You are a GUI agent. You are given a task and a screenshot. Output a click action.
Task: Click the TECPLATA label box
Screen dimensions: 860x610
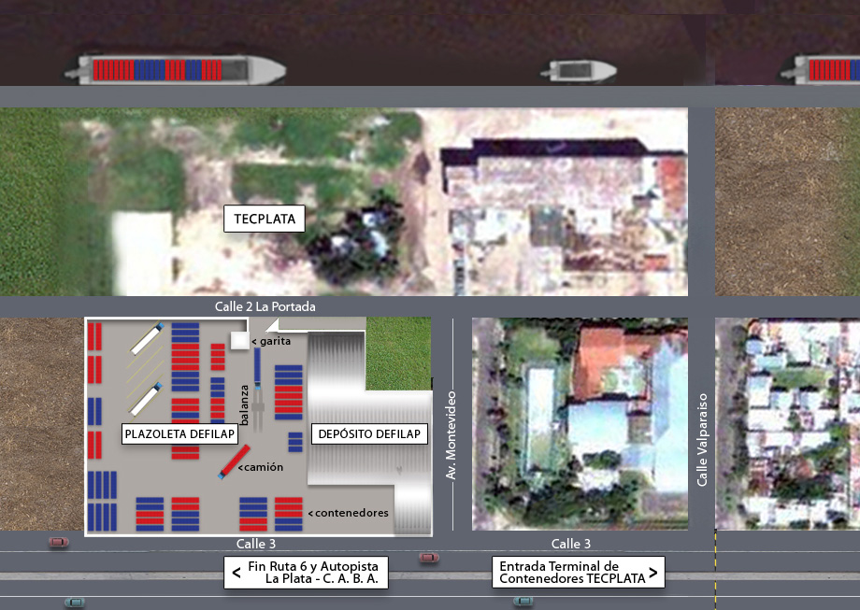point(265,220)
